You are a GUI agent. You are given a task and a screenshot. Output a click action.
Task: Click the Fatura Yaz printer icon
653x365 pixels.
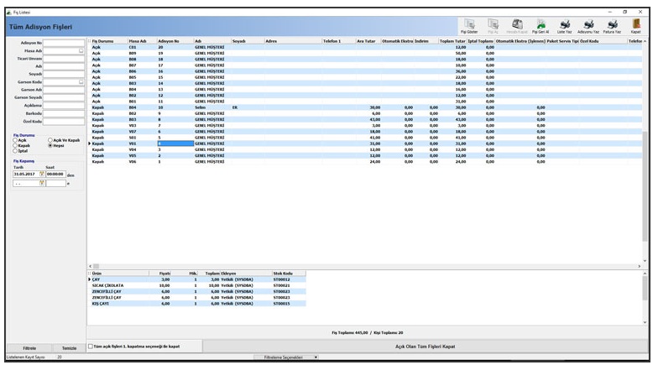pyautogui.click(x=612, y=25)
